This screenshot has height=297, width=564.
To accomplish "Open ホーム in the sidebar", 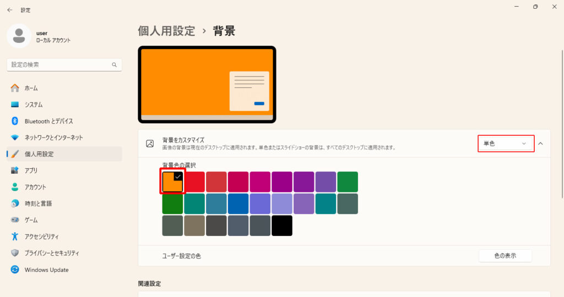I will tap(64, 88).
